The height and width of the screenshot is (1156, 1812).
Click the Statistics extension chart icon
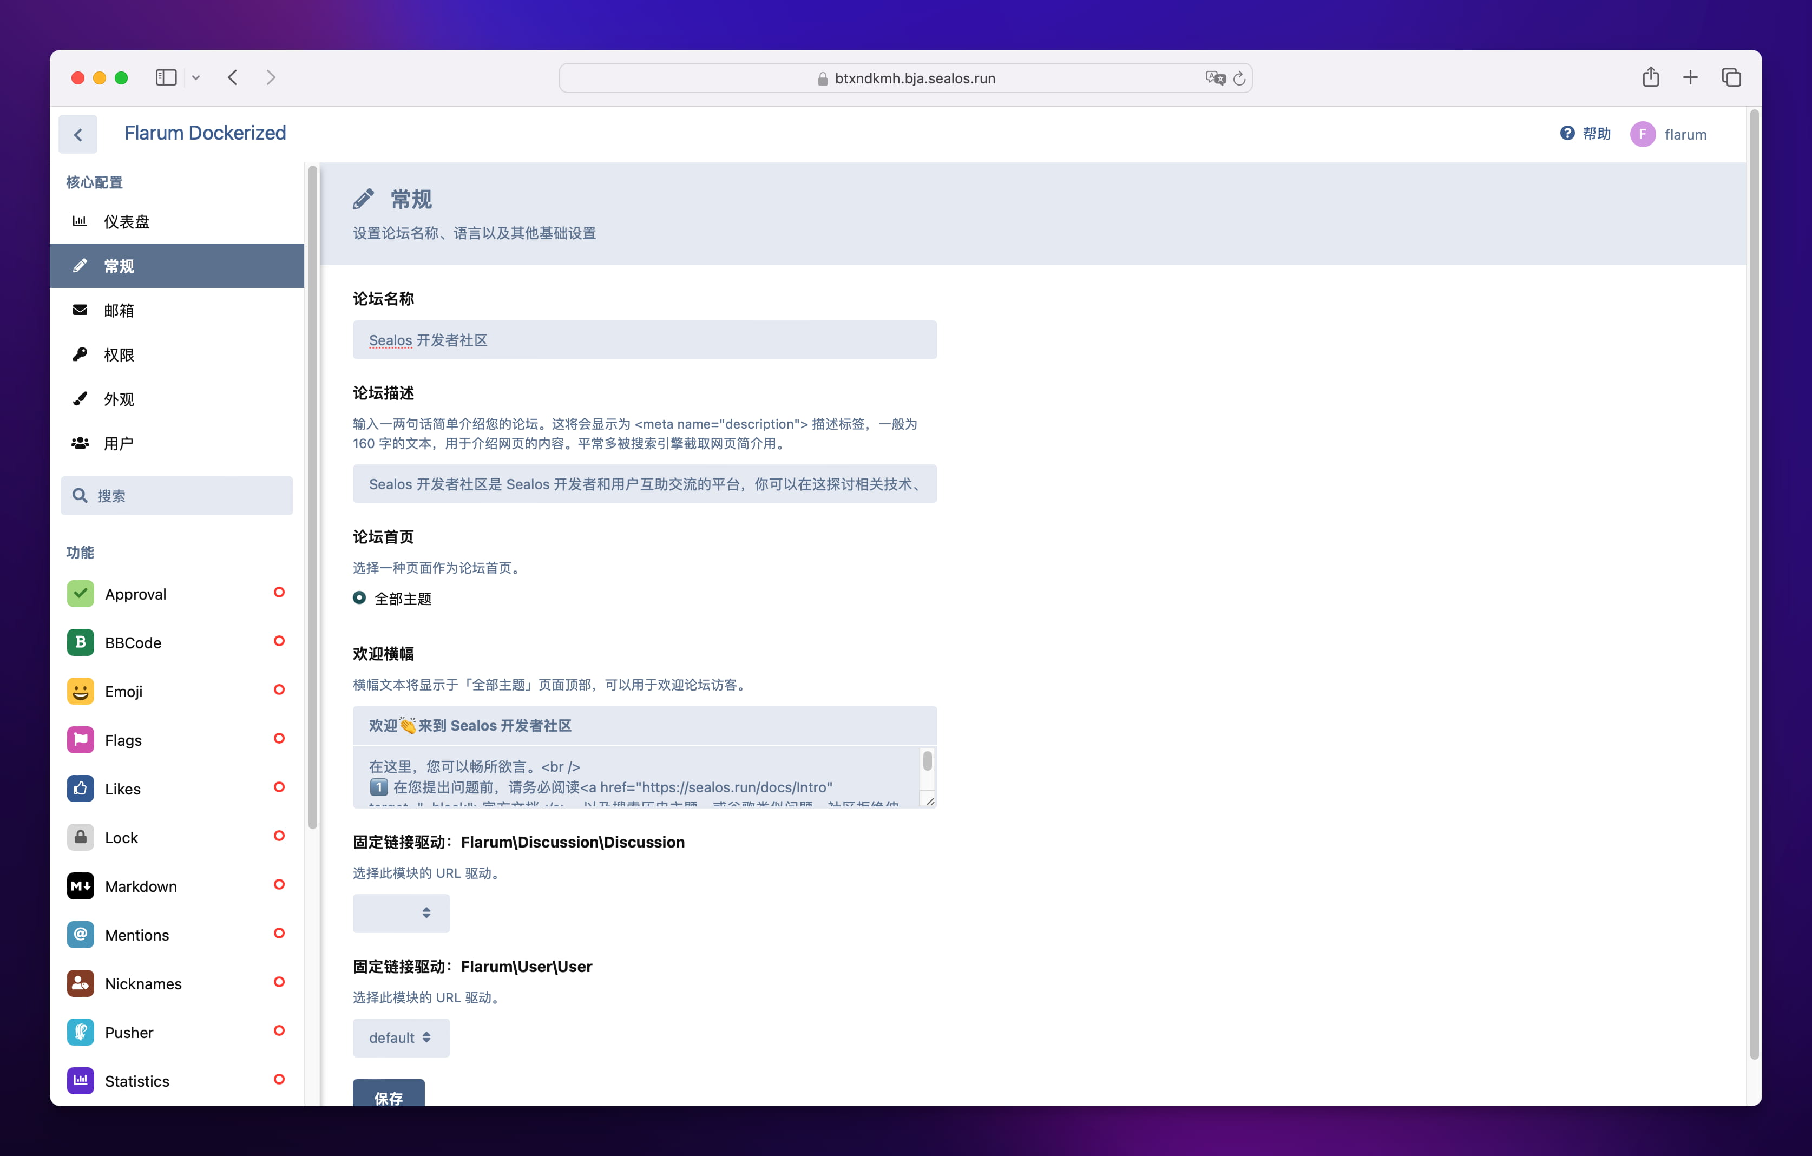click(81, 1081)
